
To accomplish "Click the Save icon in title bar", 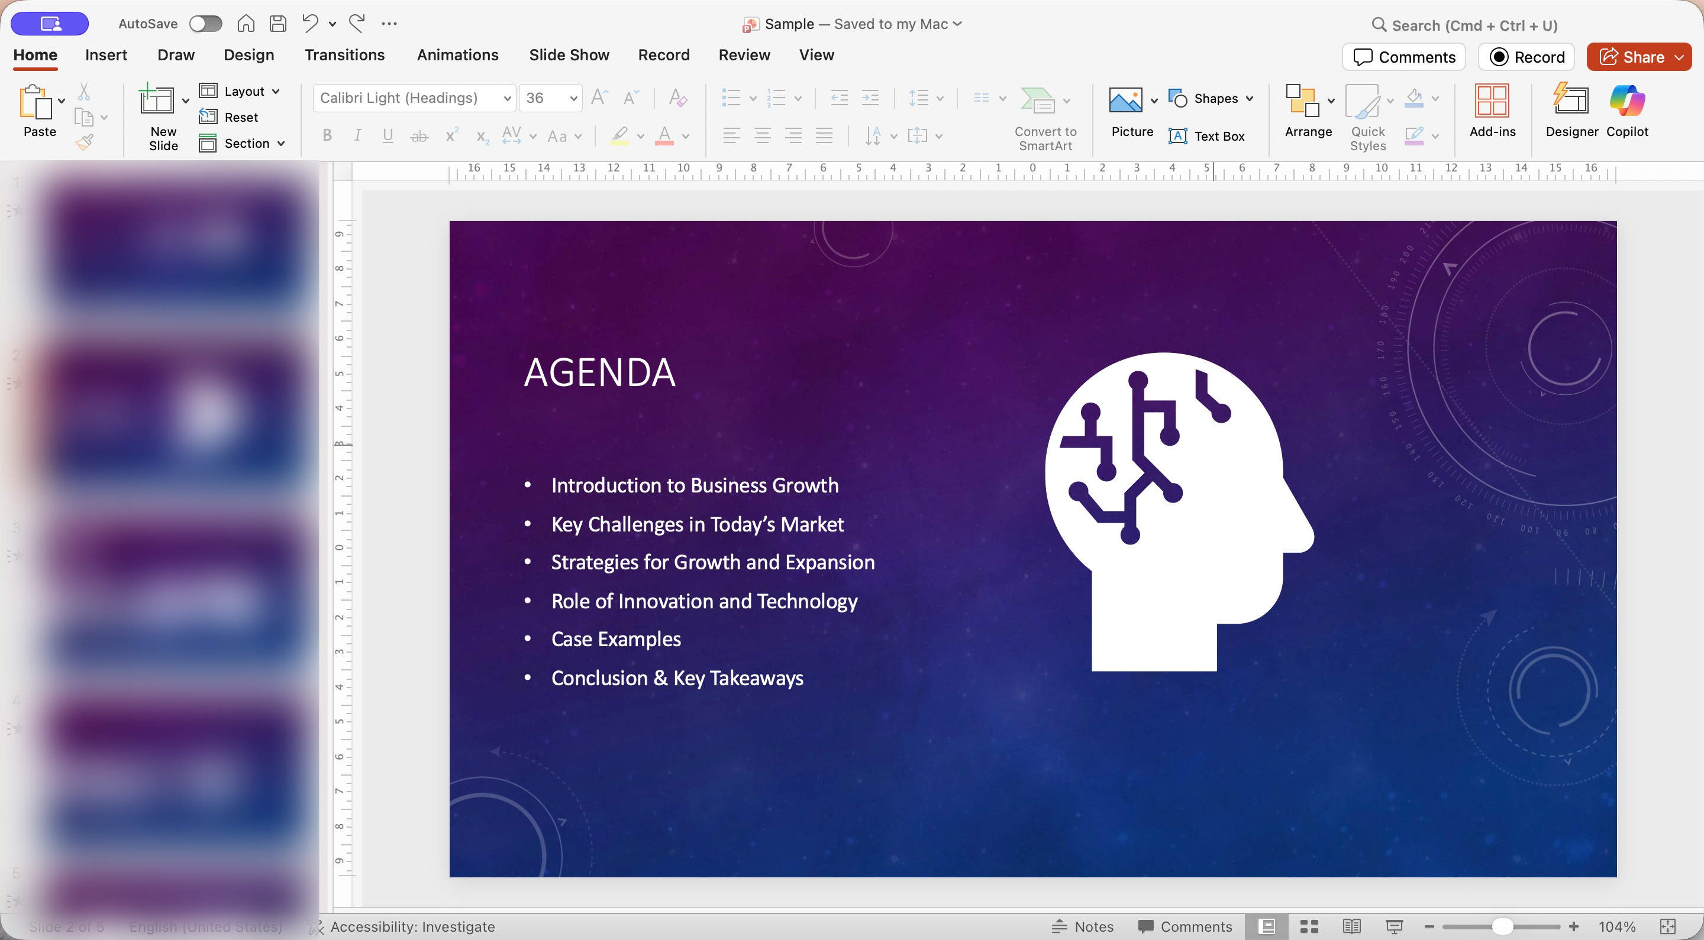I will [278, 24].
